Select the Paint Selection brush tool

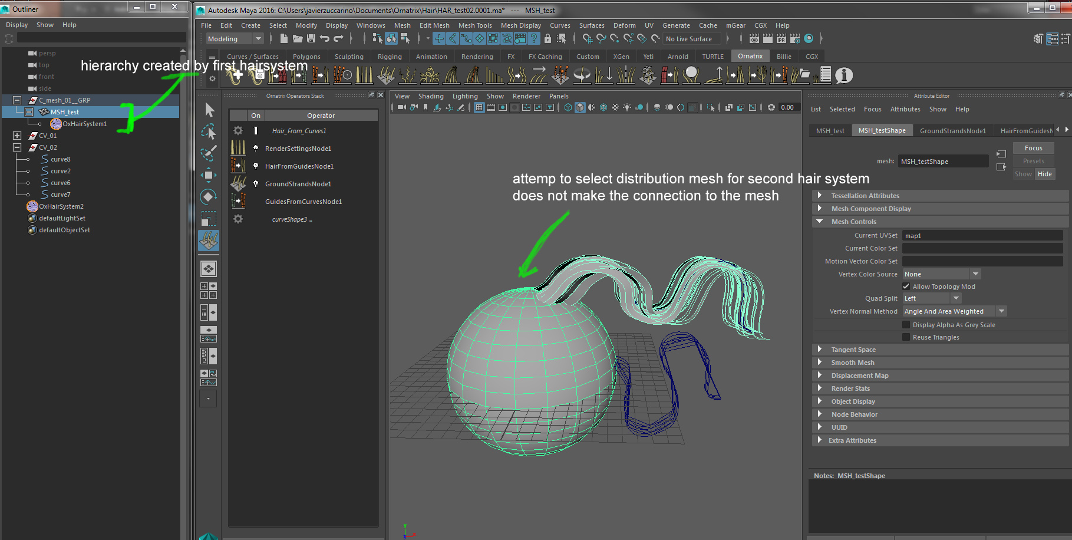(x=209, y=153)
